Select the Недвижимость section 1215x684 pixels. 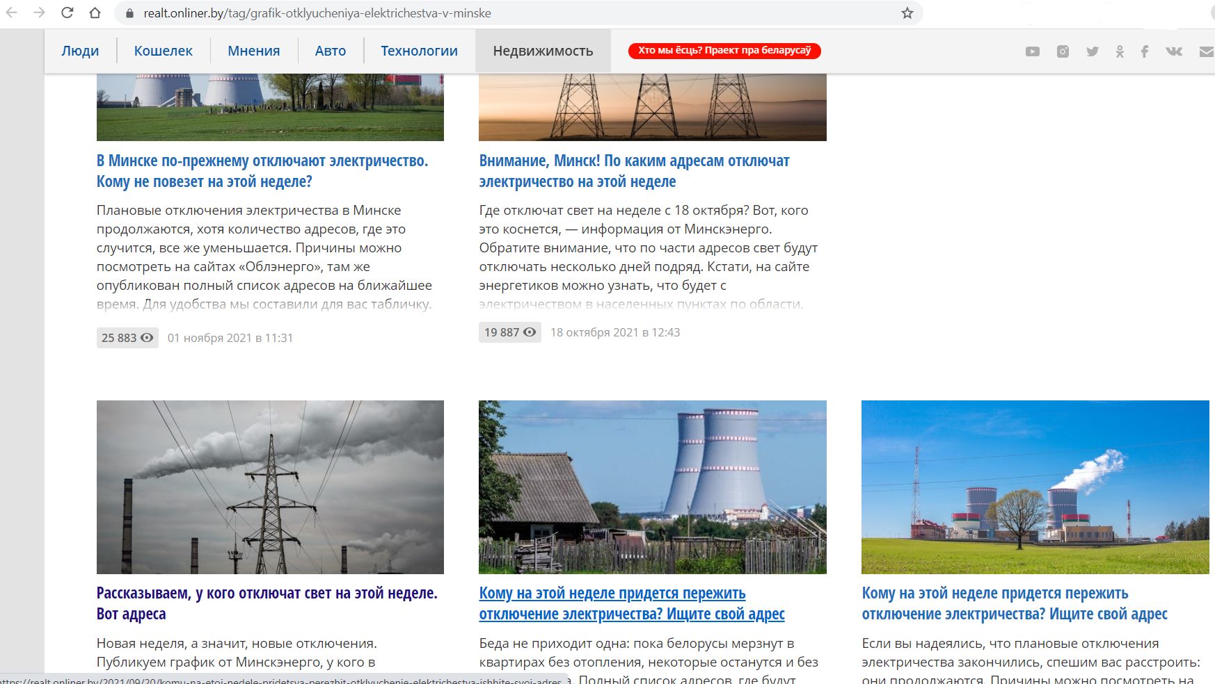[543, 51]
